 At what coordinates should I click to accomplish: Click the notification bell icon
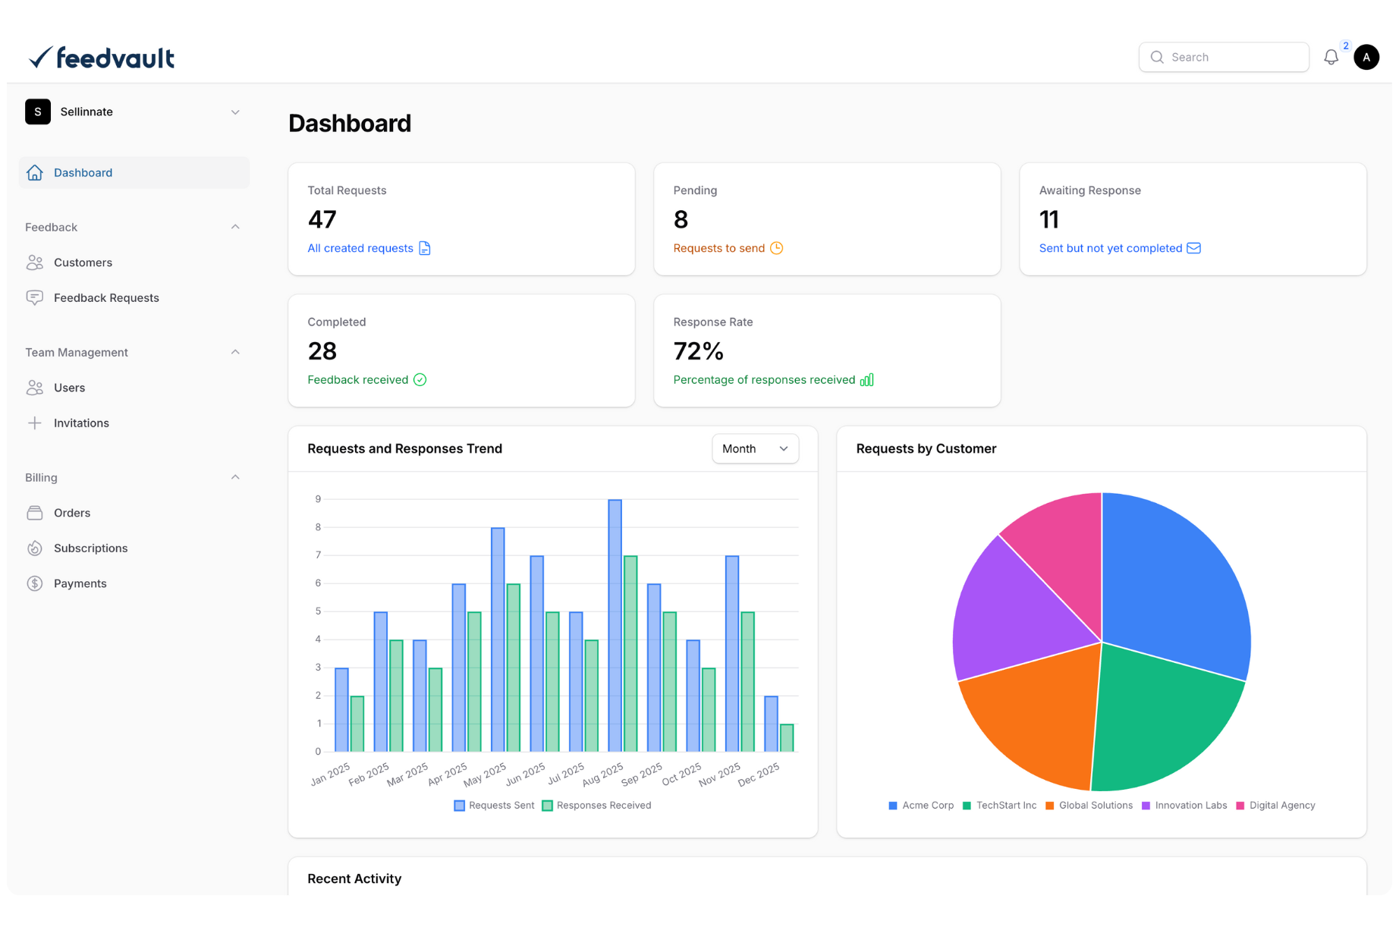[1331, 58]
